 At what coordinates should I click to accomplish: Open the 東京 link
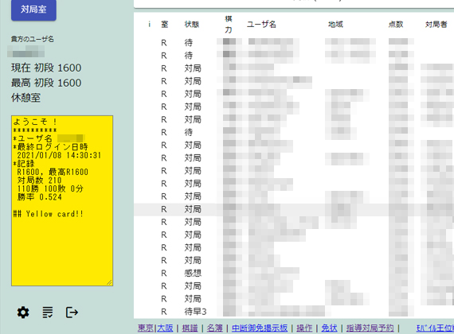click(146, 328)
